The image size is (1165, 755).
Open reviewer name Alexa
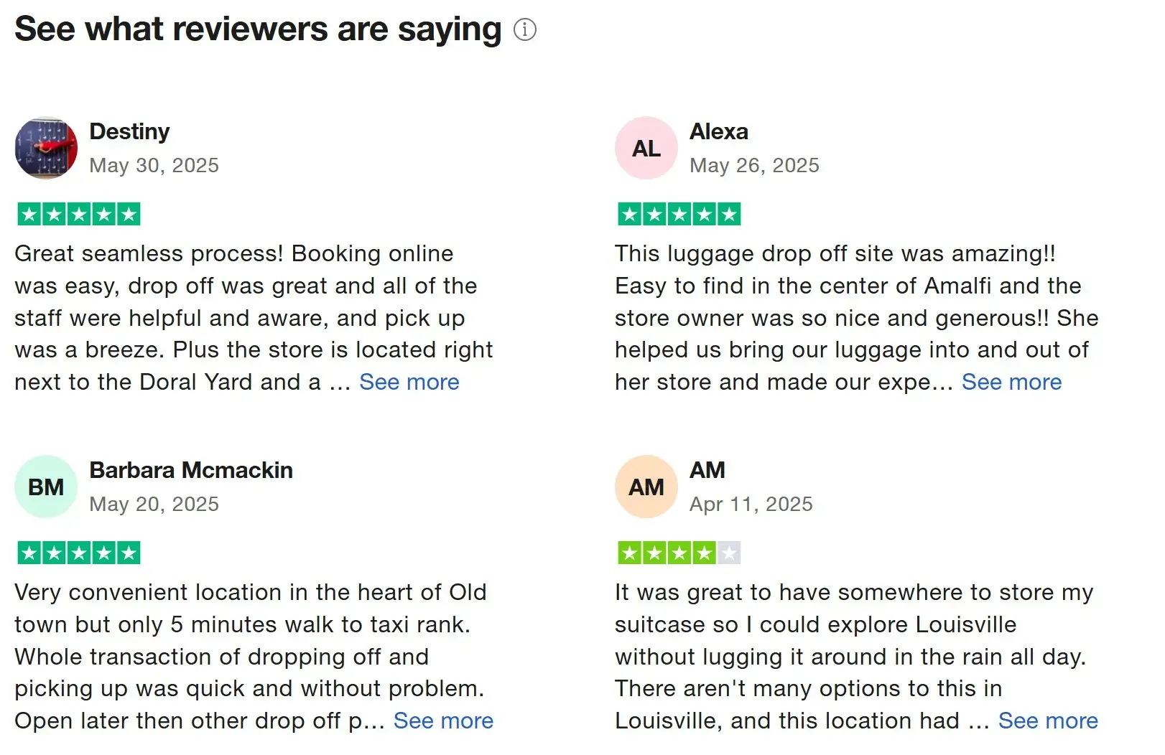[x=719, y=131]
